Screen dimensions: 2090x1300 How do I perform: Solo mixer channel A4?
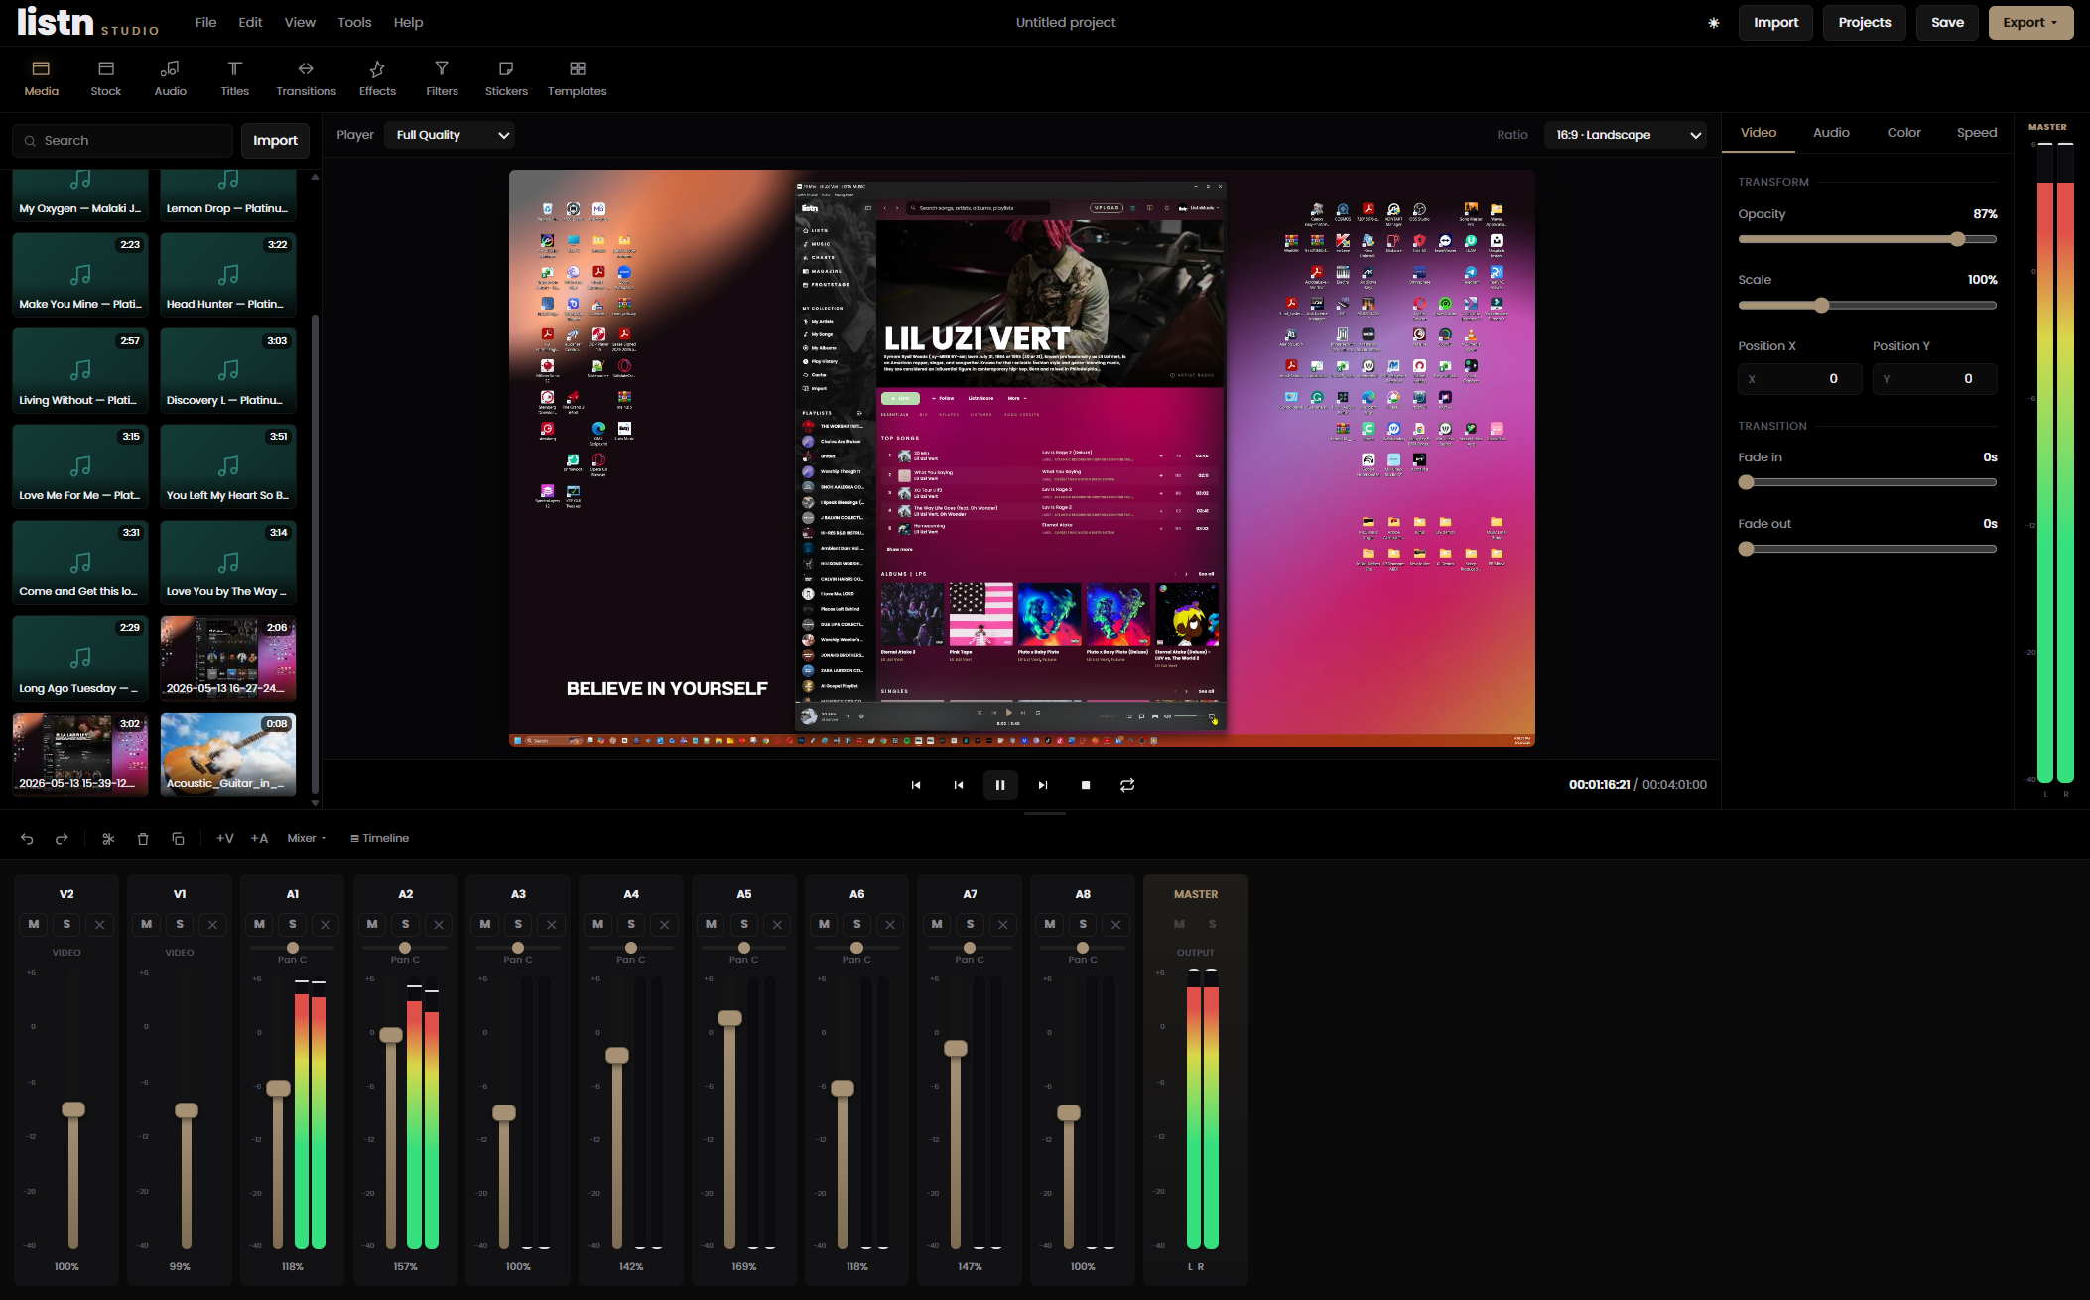(631, 925)
